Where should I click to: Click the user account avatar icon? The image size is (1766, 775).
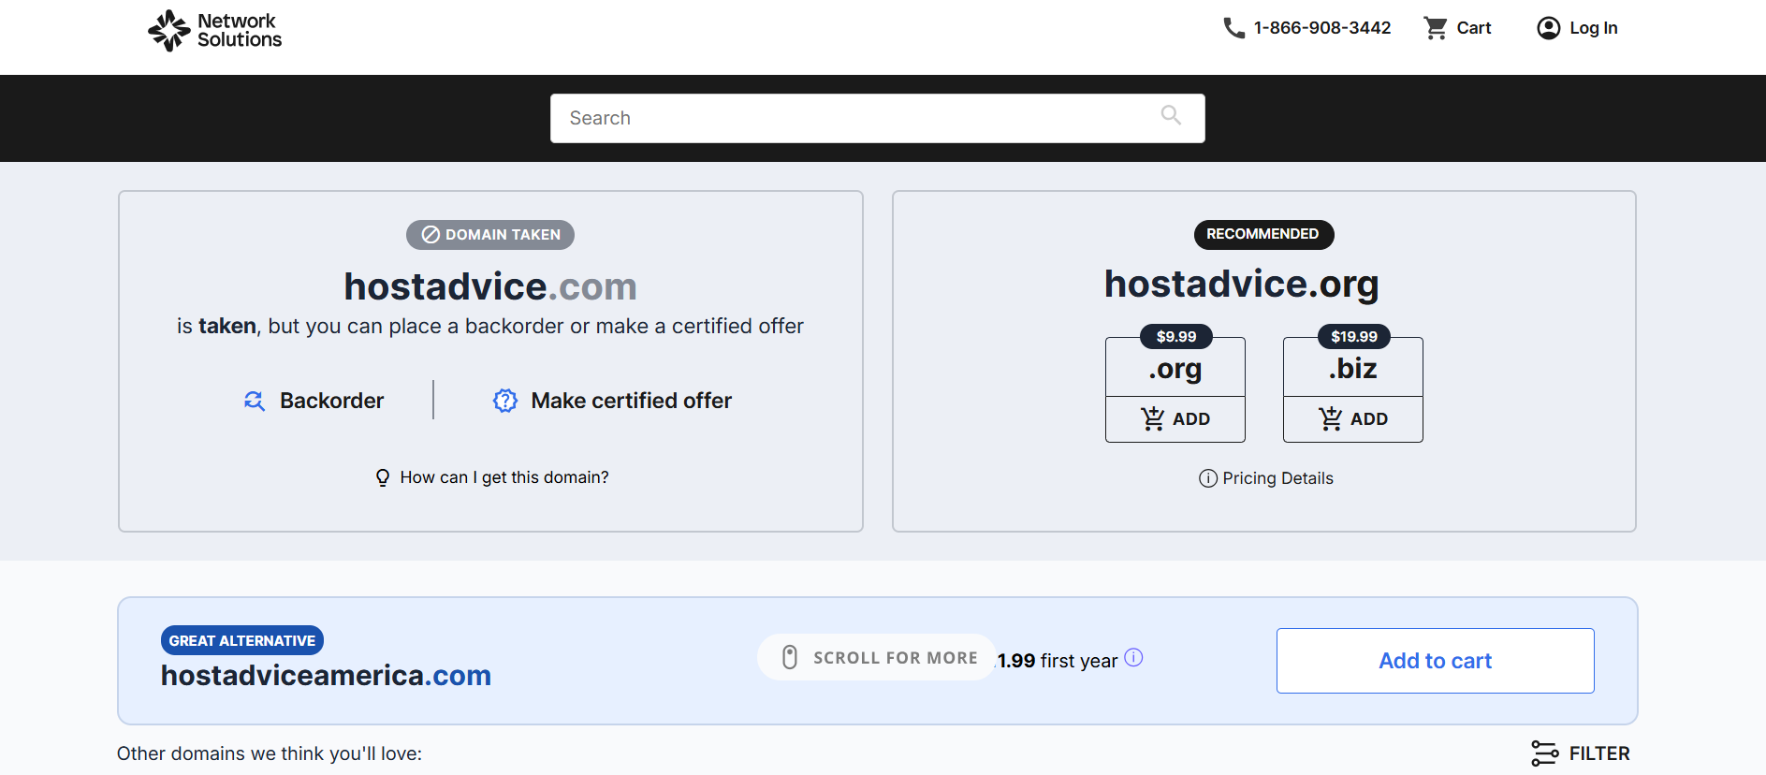pos(1549,28)
